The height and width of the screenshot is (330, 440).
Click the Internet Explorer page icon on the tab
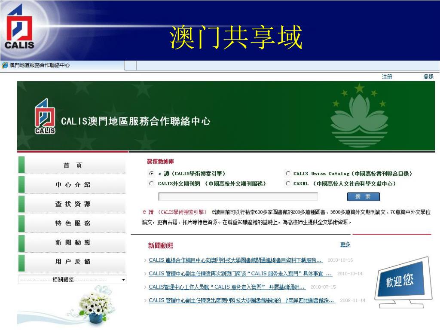point(5,65)
